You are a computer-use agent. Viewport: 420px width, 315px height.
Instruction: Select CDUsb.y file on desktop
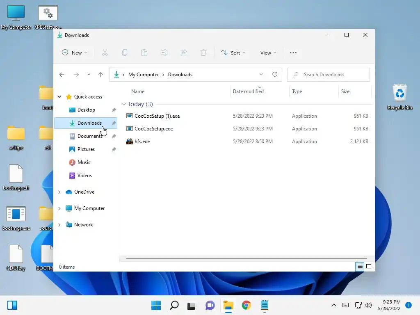16,258
